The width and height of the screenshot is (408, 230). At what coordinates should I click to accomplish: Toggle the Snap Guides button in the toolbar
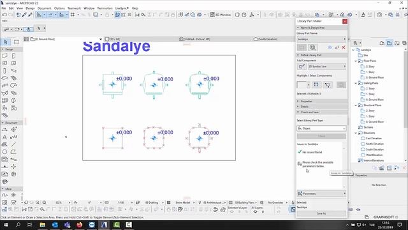pos(50,15)
